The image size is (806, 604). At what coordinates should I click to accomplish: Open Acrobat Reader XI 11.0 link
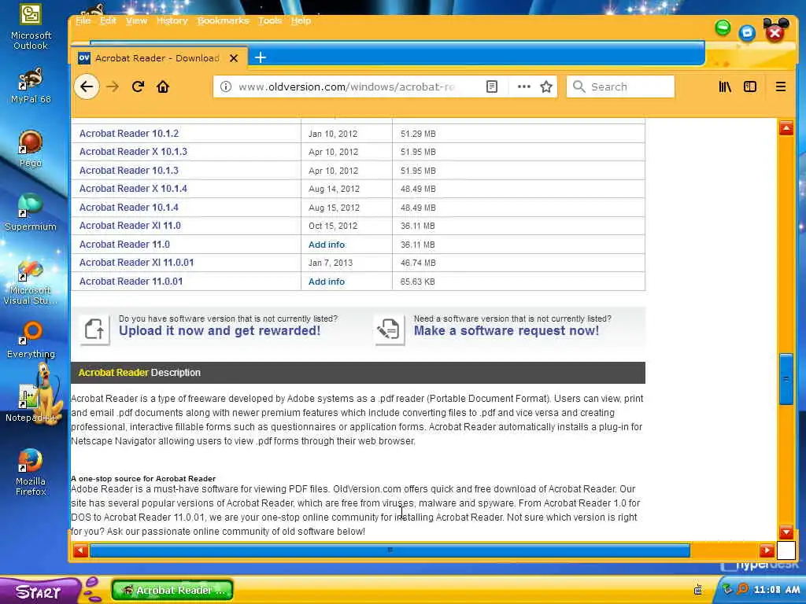point(130,226)
